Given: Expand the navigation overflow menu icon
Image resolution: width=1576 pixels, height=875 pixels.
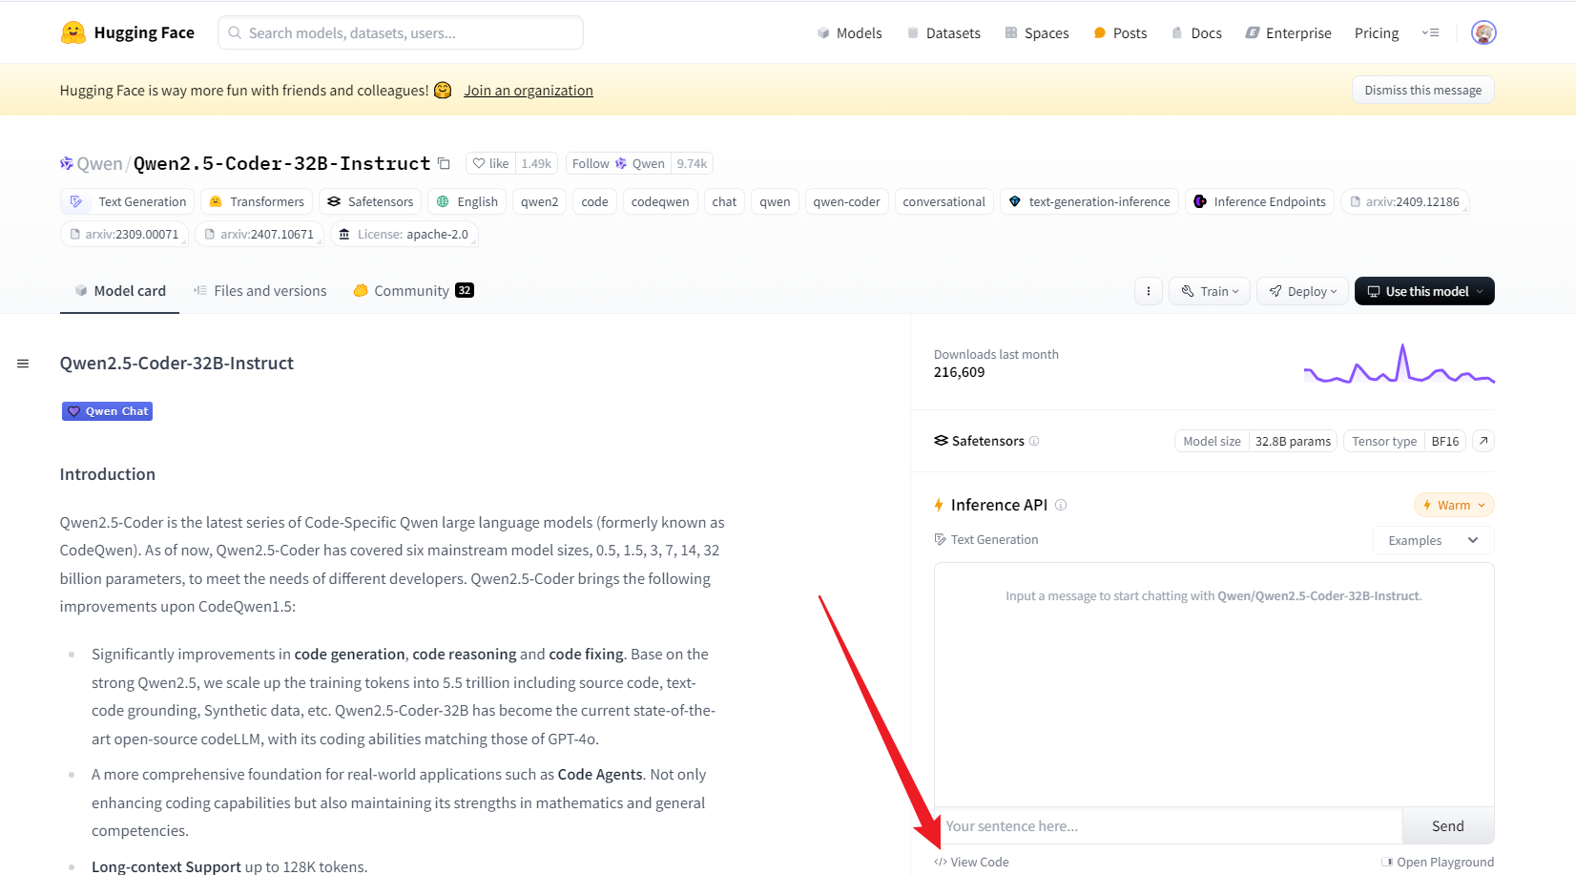Looking at the screenshot, I should coord(1430,32).
